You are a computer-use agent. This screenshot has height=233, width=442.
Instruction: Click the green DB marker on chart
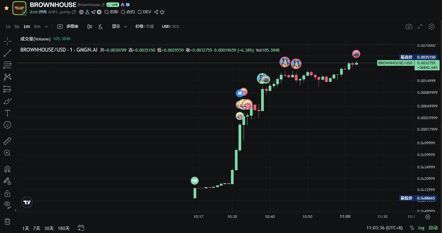pos(194,181)
